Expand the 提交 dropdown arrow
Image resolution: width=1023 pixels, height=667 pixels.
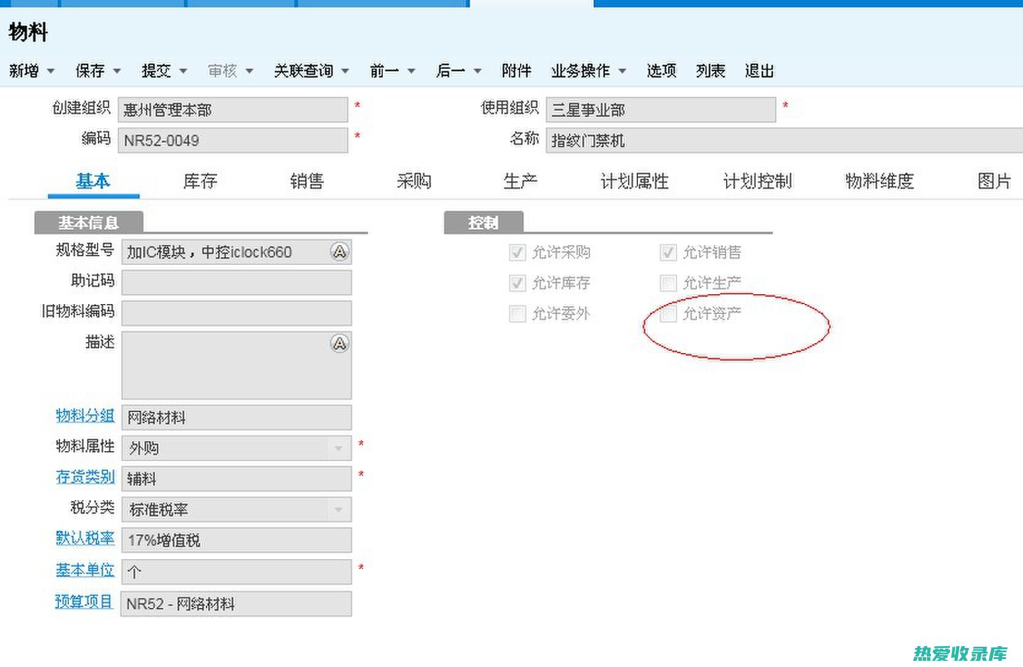click(x=183, y=71)
